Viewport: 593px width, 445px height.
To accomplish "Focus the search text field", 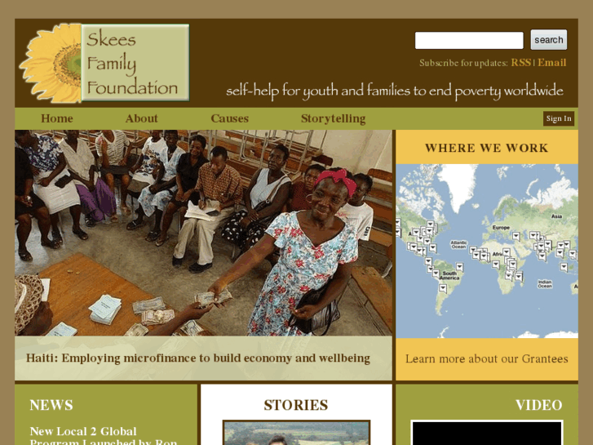I will pos(469,41).
